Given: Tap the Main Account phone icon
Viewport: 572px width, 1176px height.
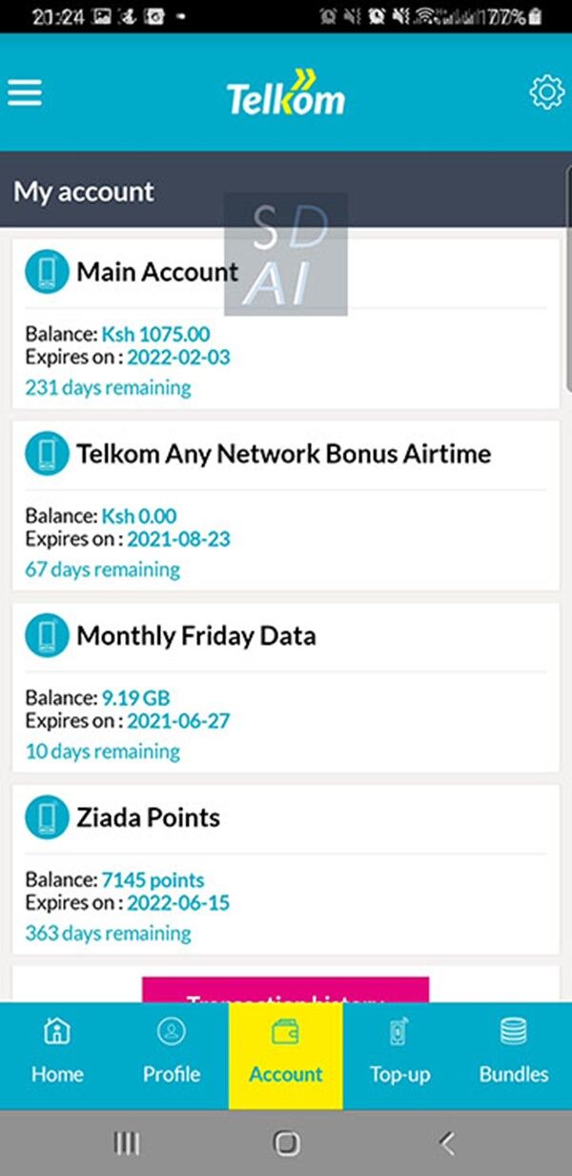Looking at the screenshot, I should click(x=46, y=271).
